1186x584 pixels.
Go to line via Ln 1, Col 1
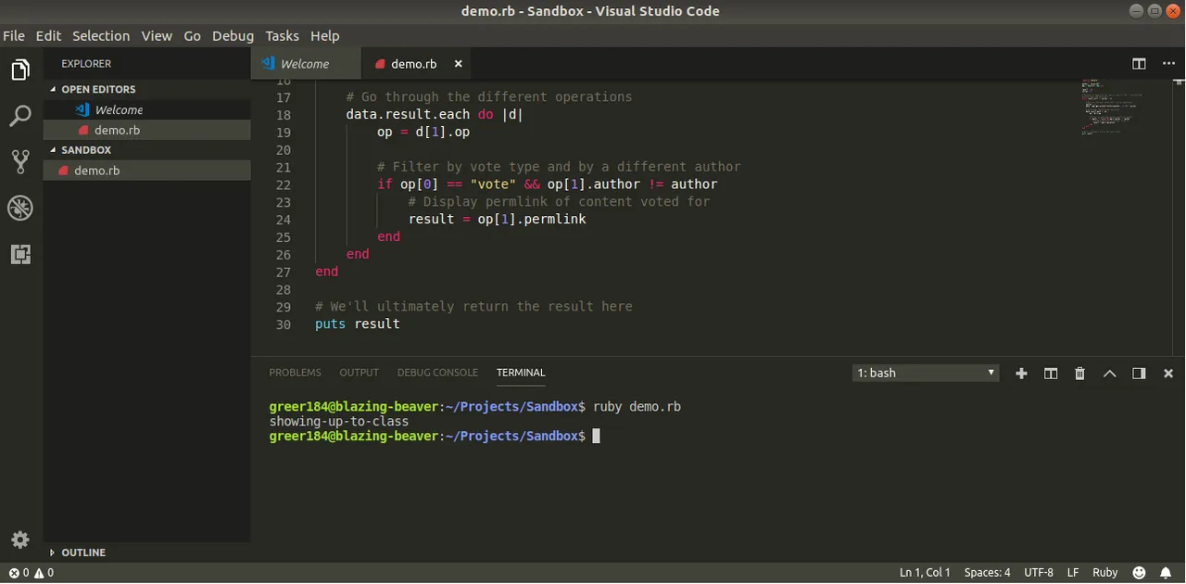[x=925, y=573]
